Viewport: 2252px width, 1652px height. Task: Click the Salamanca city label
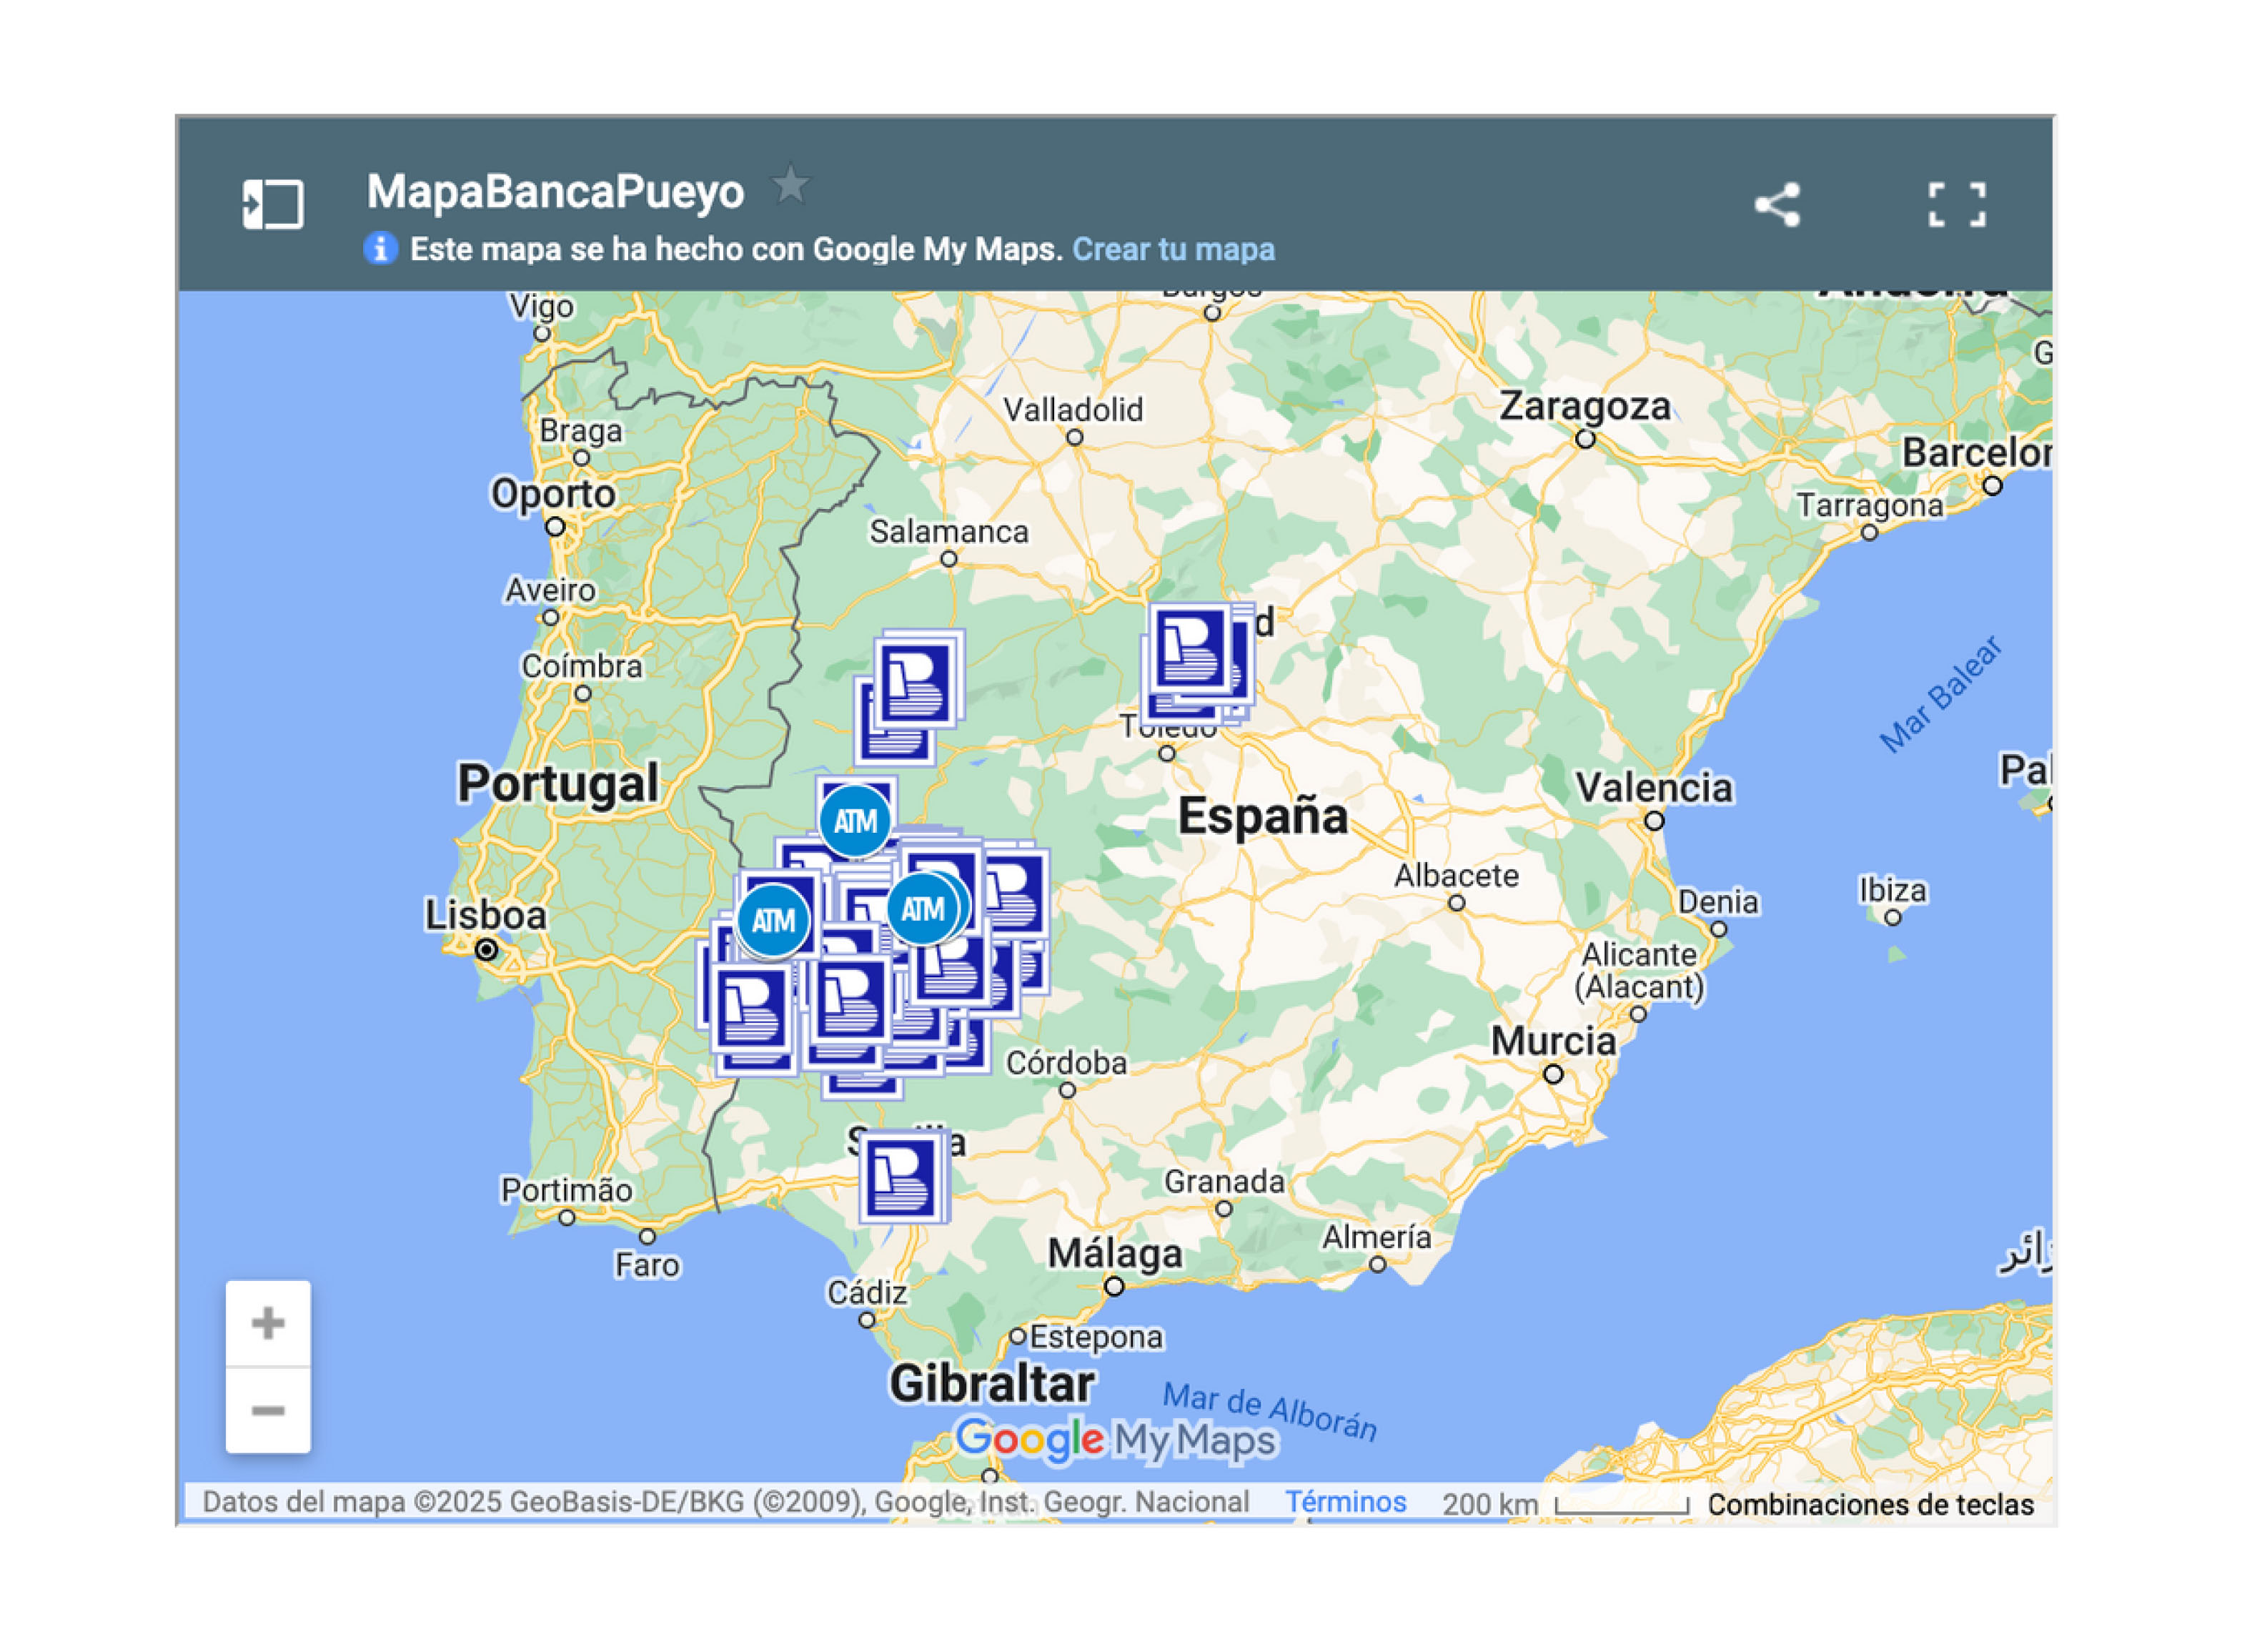(948, 531)
